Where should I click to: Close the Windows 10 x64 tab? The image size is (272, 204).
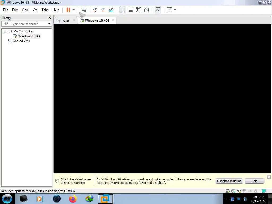click(x=113, y=20)
